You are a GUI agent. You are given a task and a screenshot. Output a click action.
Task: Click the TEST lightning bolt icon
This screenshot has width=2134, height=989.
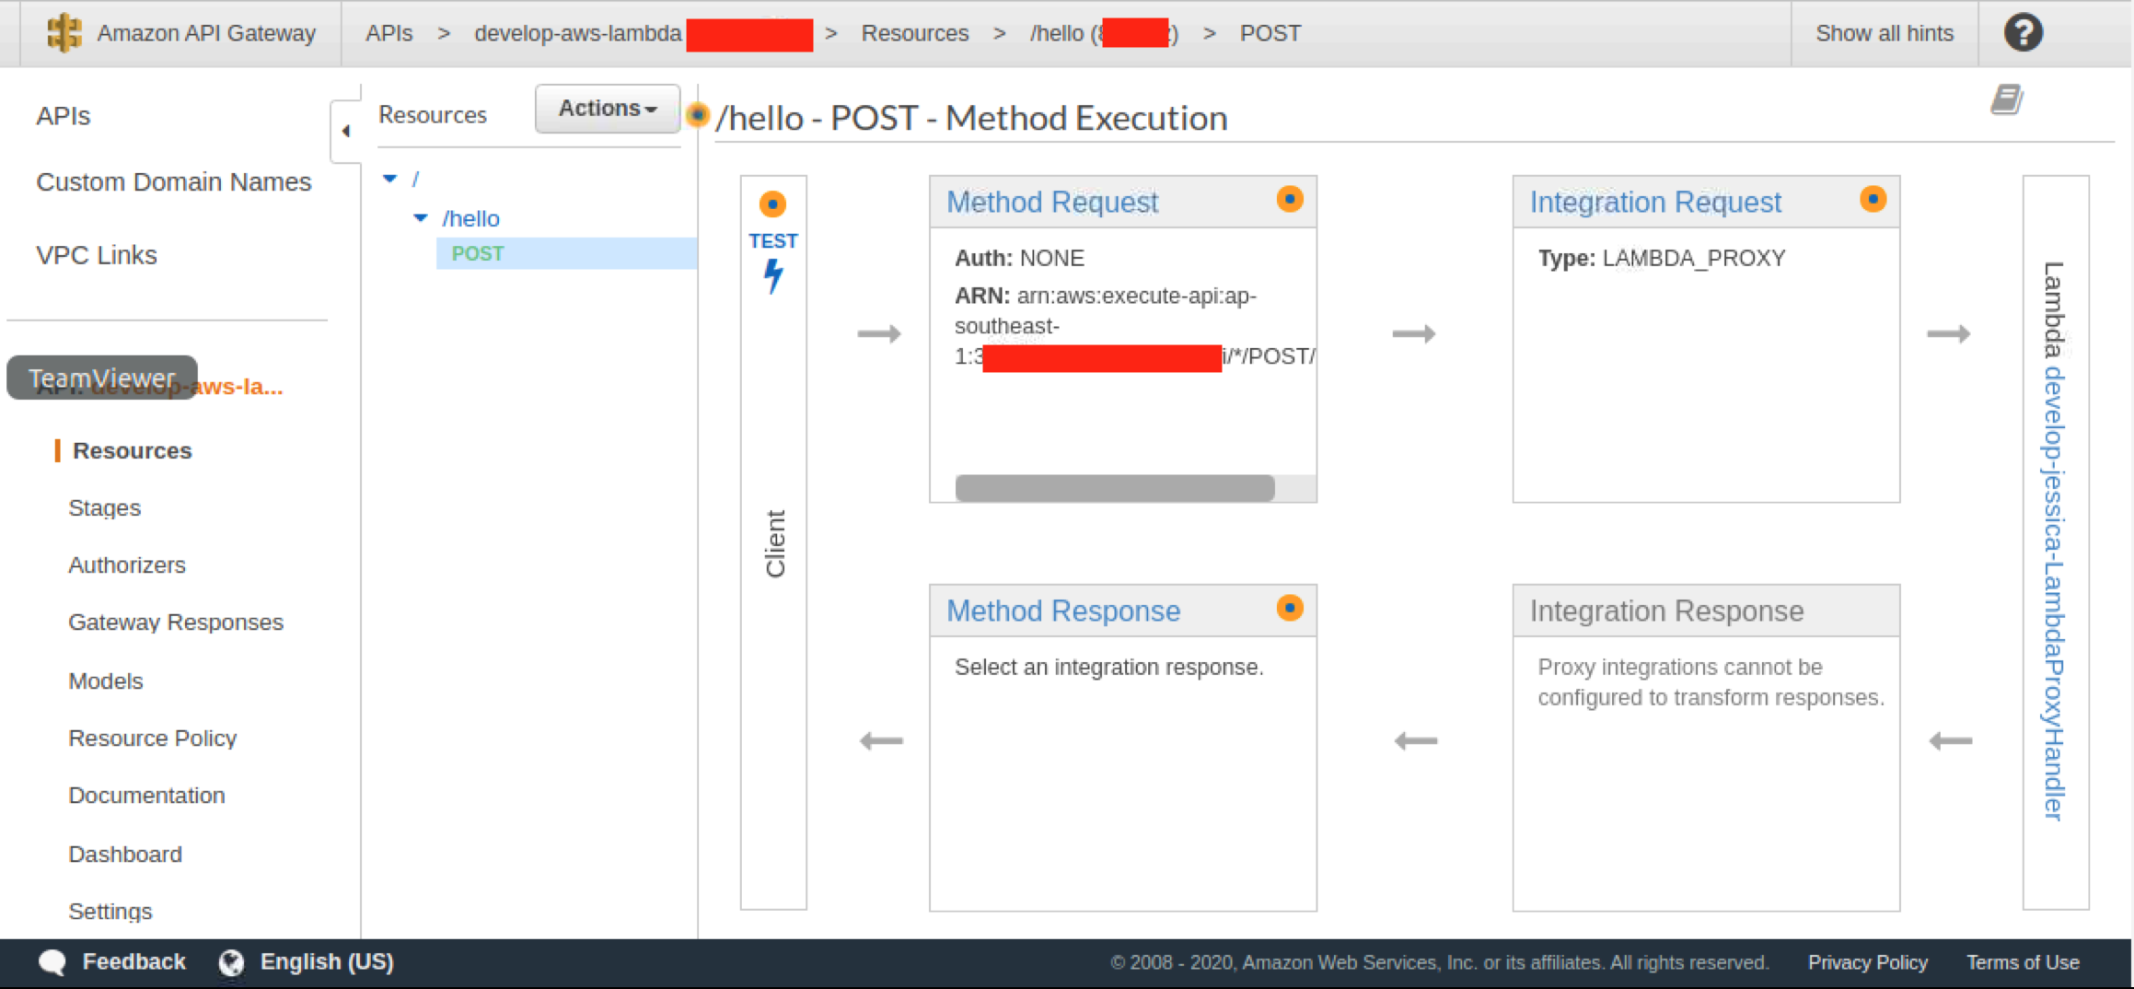[x=773, y=276]
